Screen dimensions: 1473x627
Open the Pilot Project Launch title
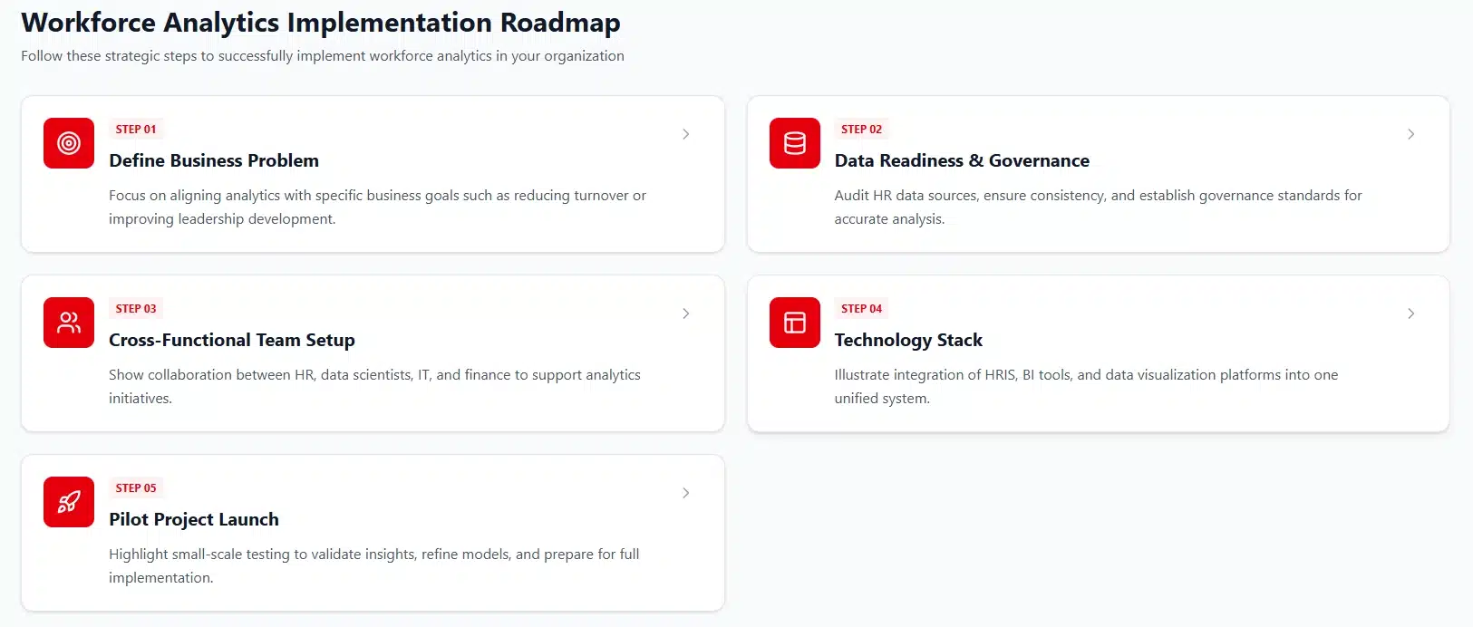(x=194, y=519)
